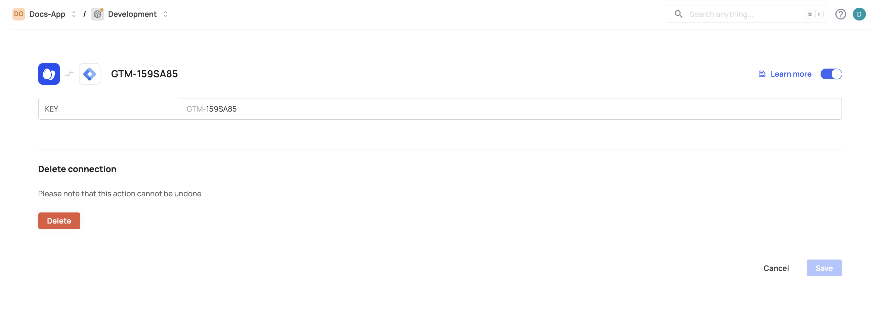Click the Development environment cube icon

[x=97, y=14]
